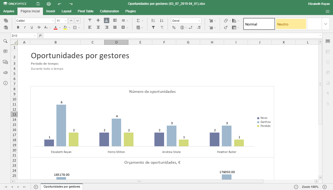
Task: Click the Save icon in title bar
Action: [38, 4]
